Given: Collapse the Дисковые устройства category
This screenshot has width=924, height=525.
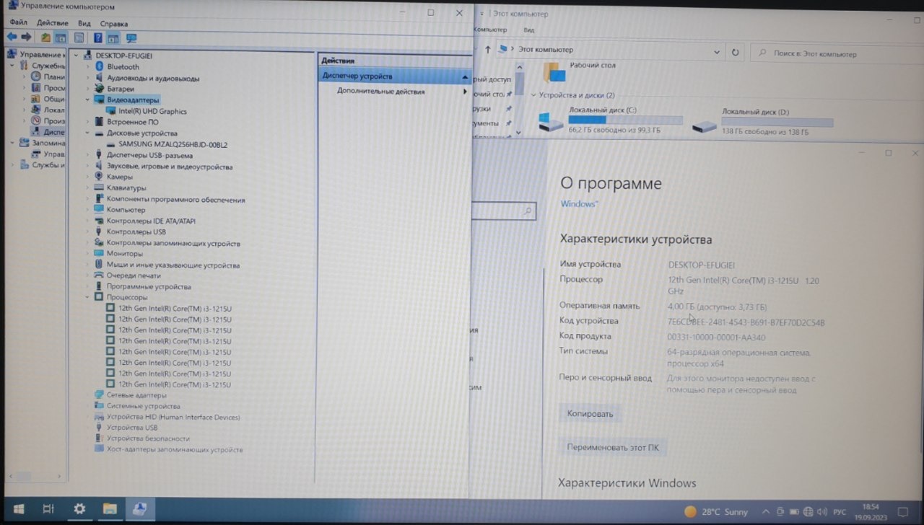Looking at the screenshot, I should [x=88, y=133].
